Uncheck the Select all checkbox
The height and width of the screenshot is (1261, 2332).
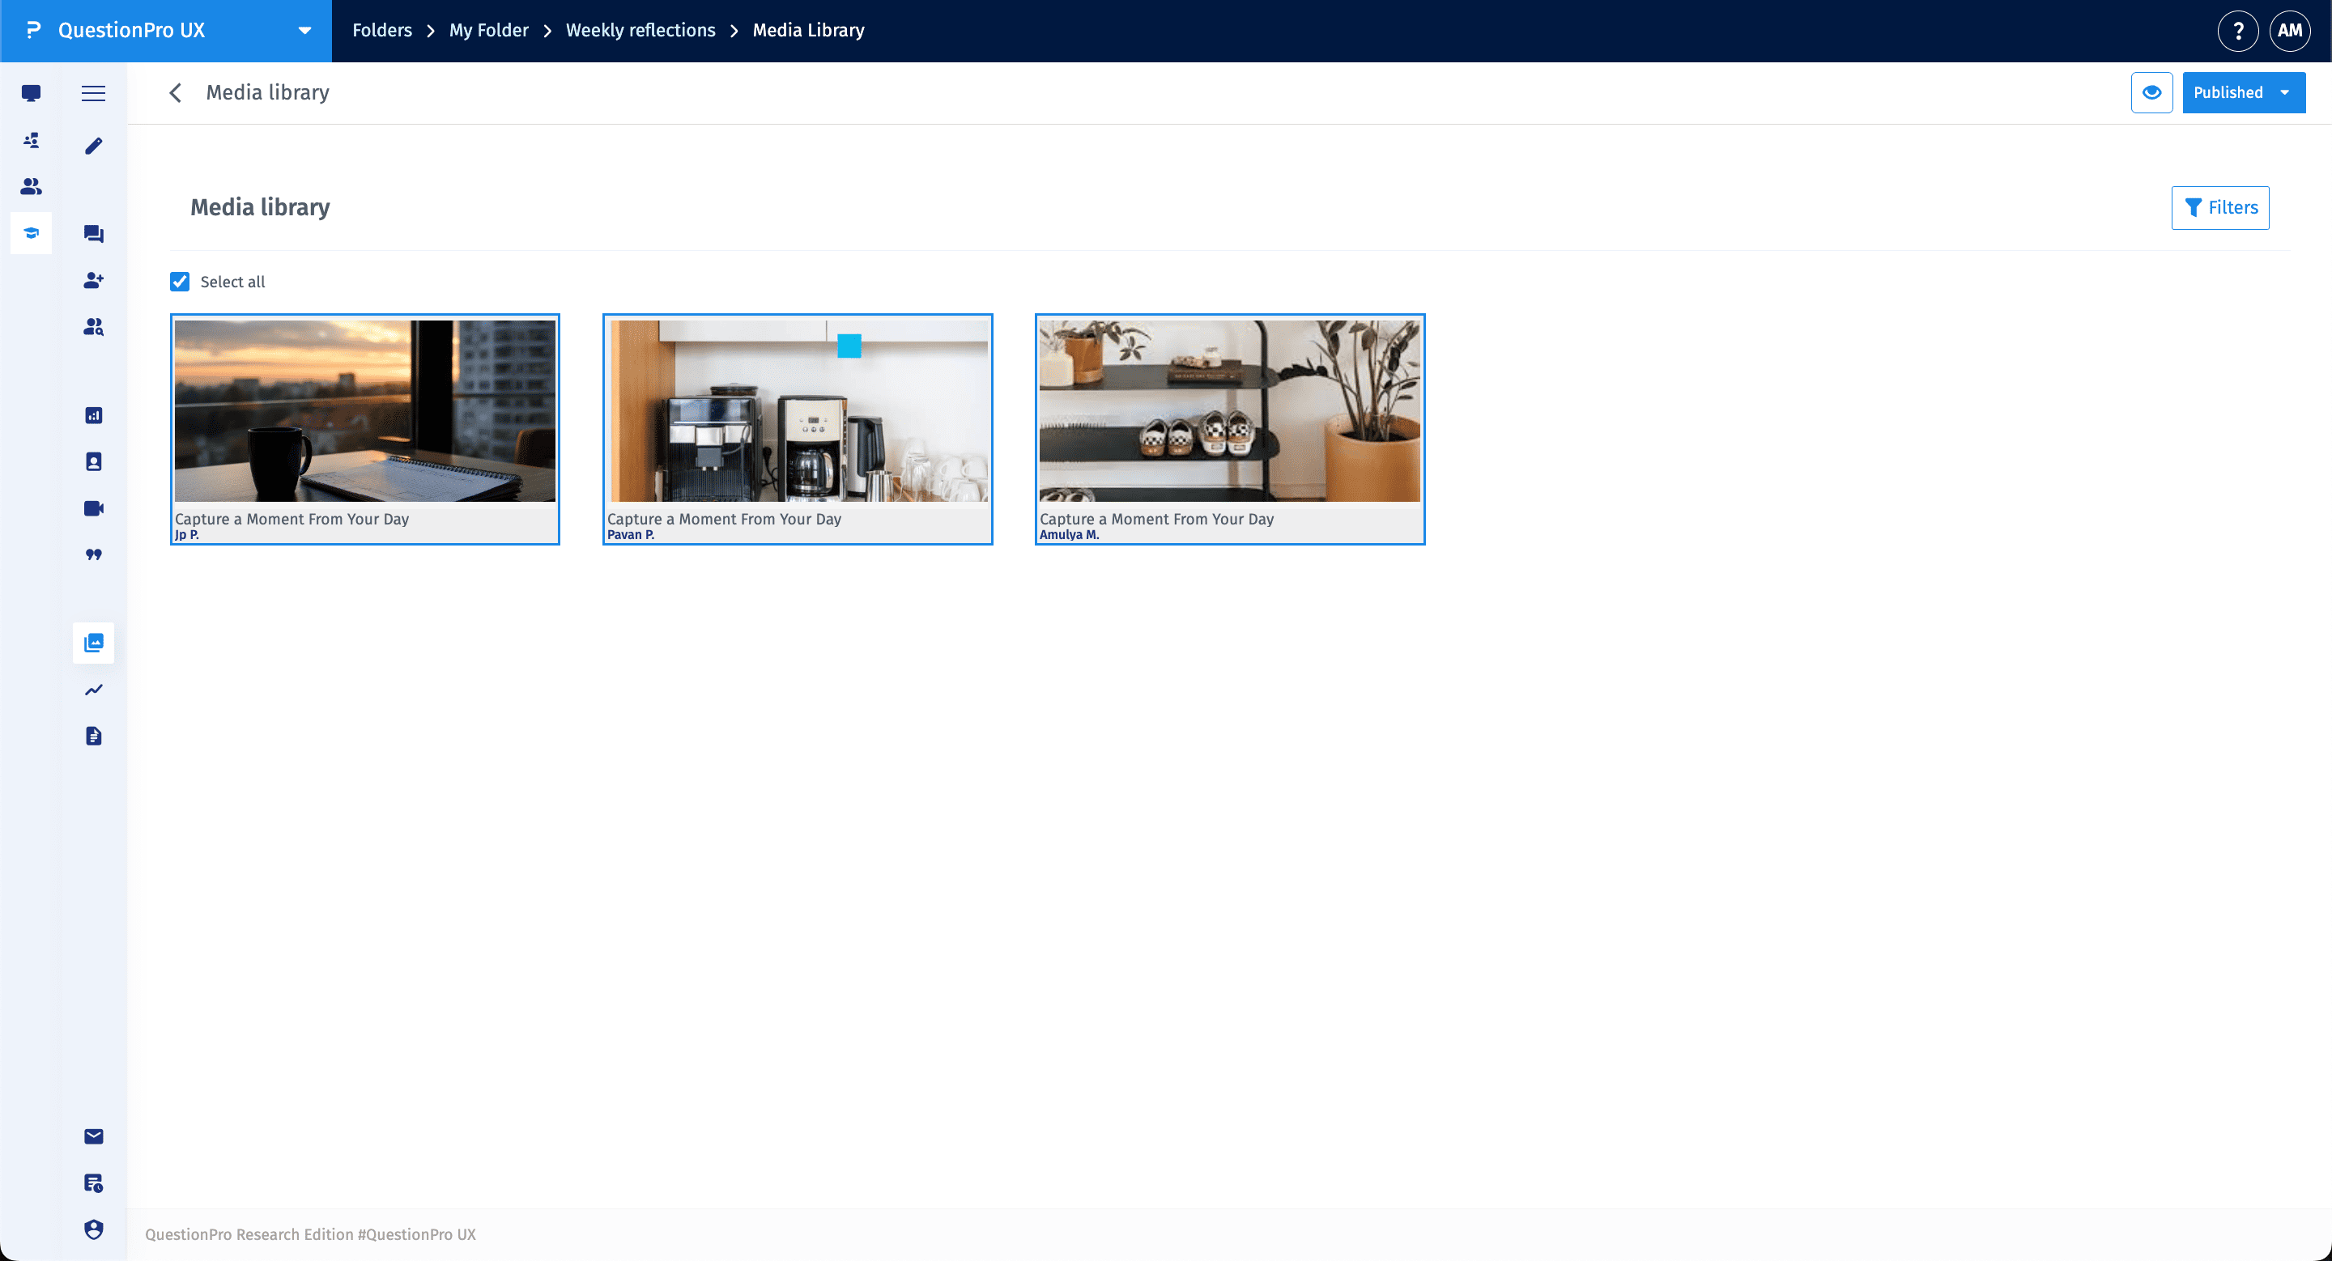179,282
